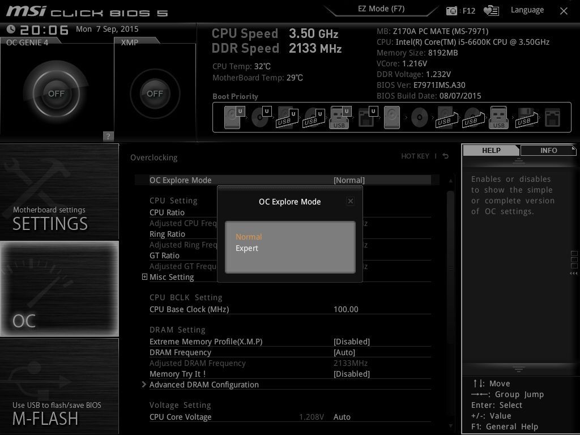Screen dimensions: 580x435
Task: Switch to EZ Mode (F7)
Action: 381,9
